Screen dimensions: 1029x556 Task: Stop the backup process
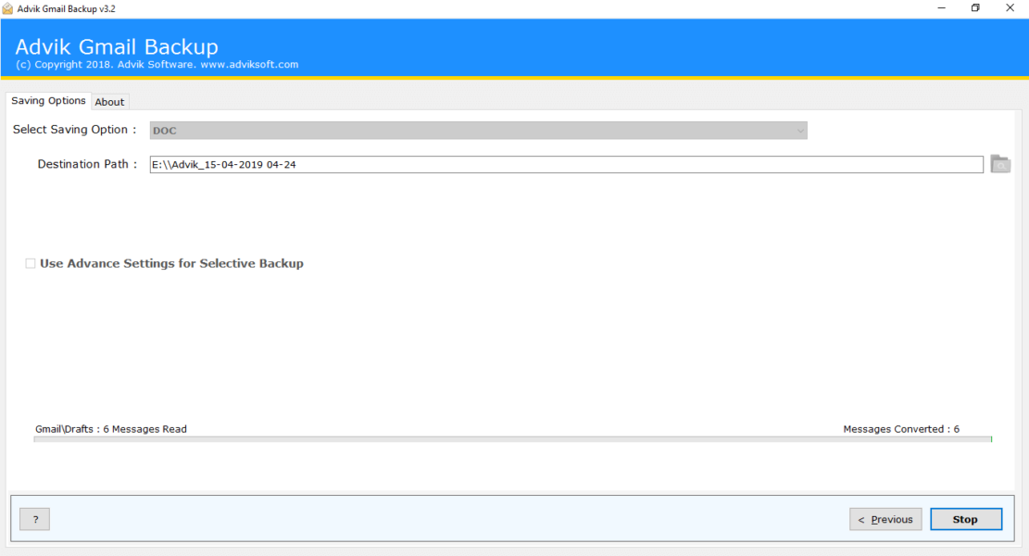[x=965, y=519]
